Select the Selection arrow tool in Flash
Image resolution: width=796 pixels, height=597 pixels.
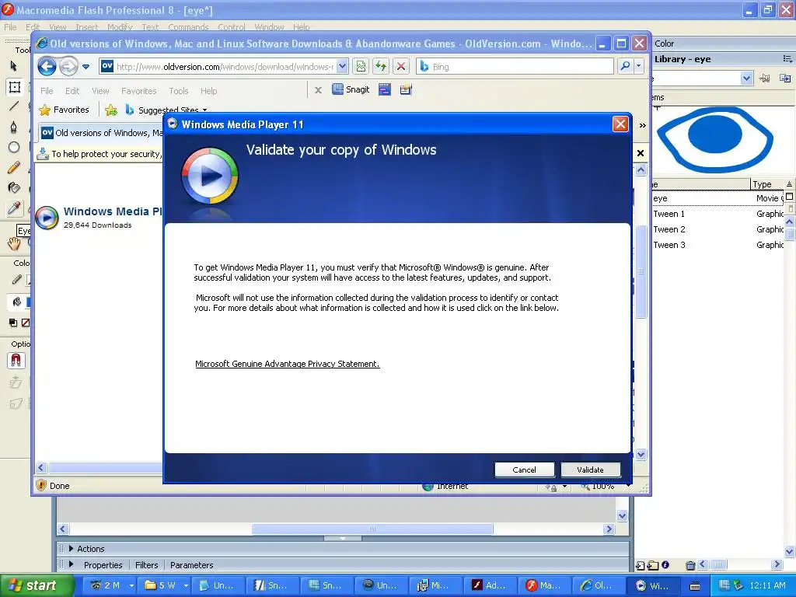click(14, 66)
